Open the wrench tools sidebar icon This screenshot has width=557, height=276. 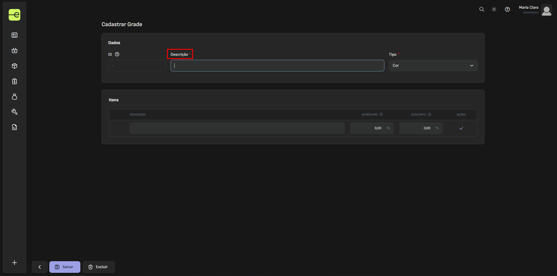tap(15, 112)
